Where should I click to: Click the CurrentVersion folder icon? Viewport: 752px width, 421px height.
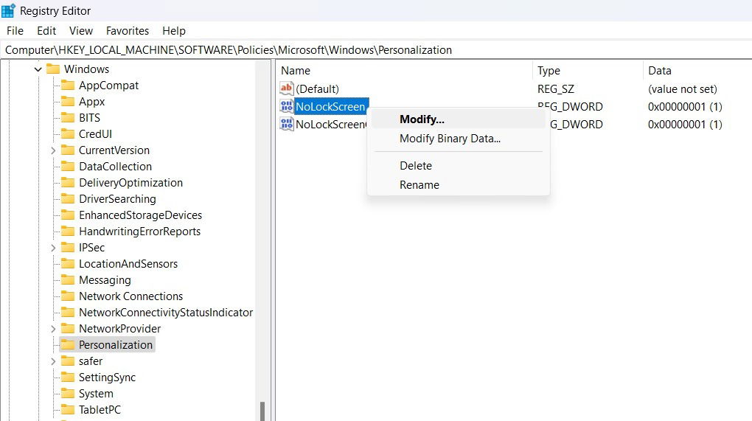tap(68, 150)
